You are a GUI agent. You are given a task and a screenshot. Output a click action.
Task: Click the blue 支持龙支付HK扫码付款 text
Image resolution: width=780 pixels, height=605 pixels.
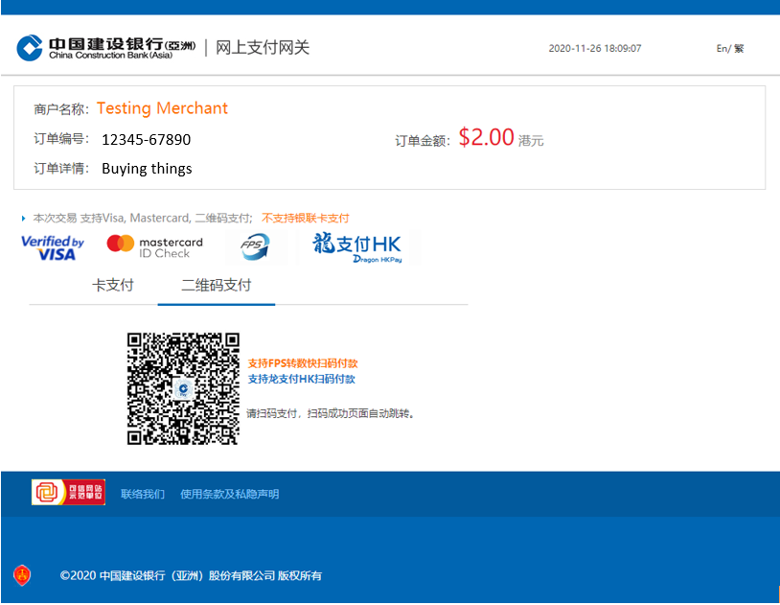point(302,379)
